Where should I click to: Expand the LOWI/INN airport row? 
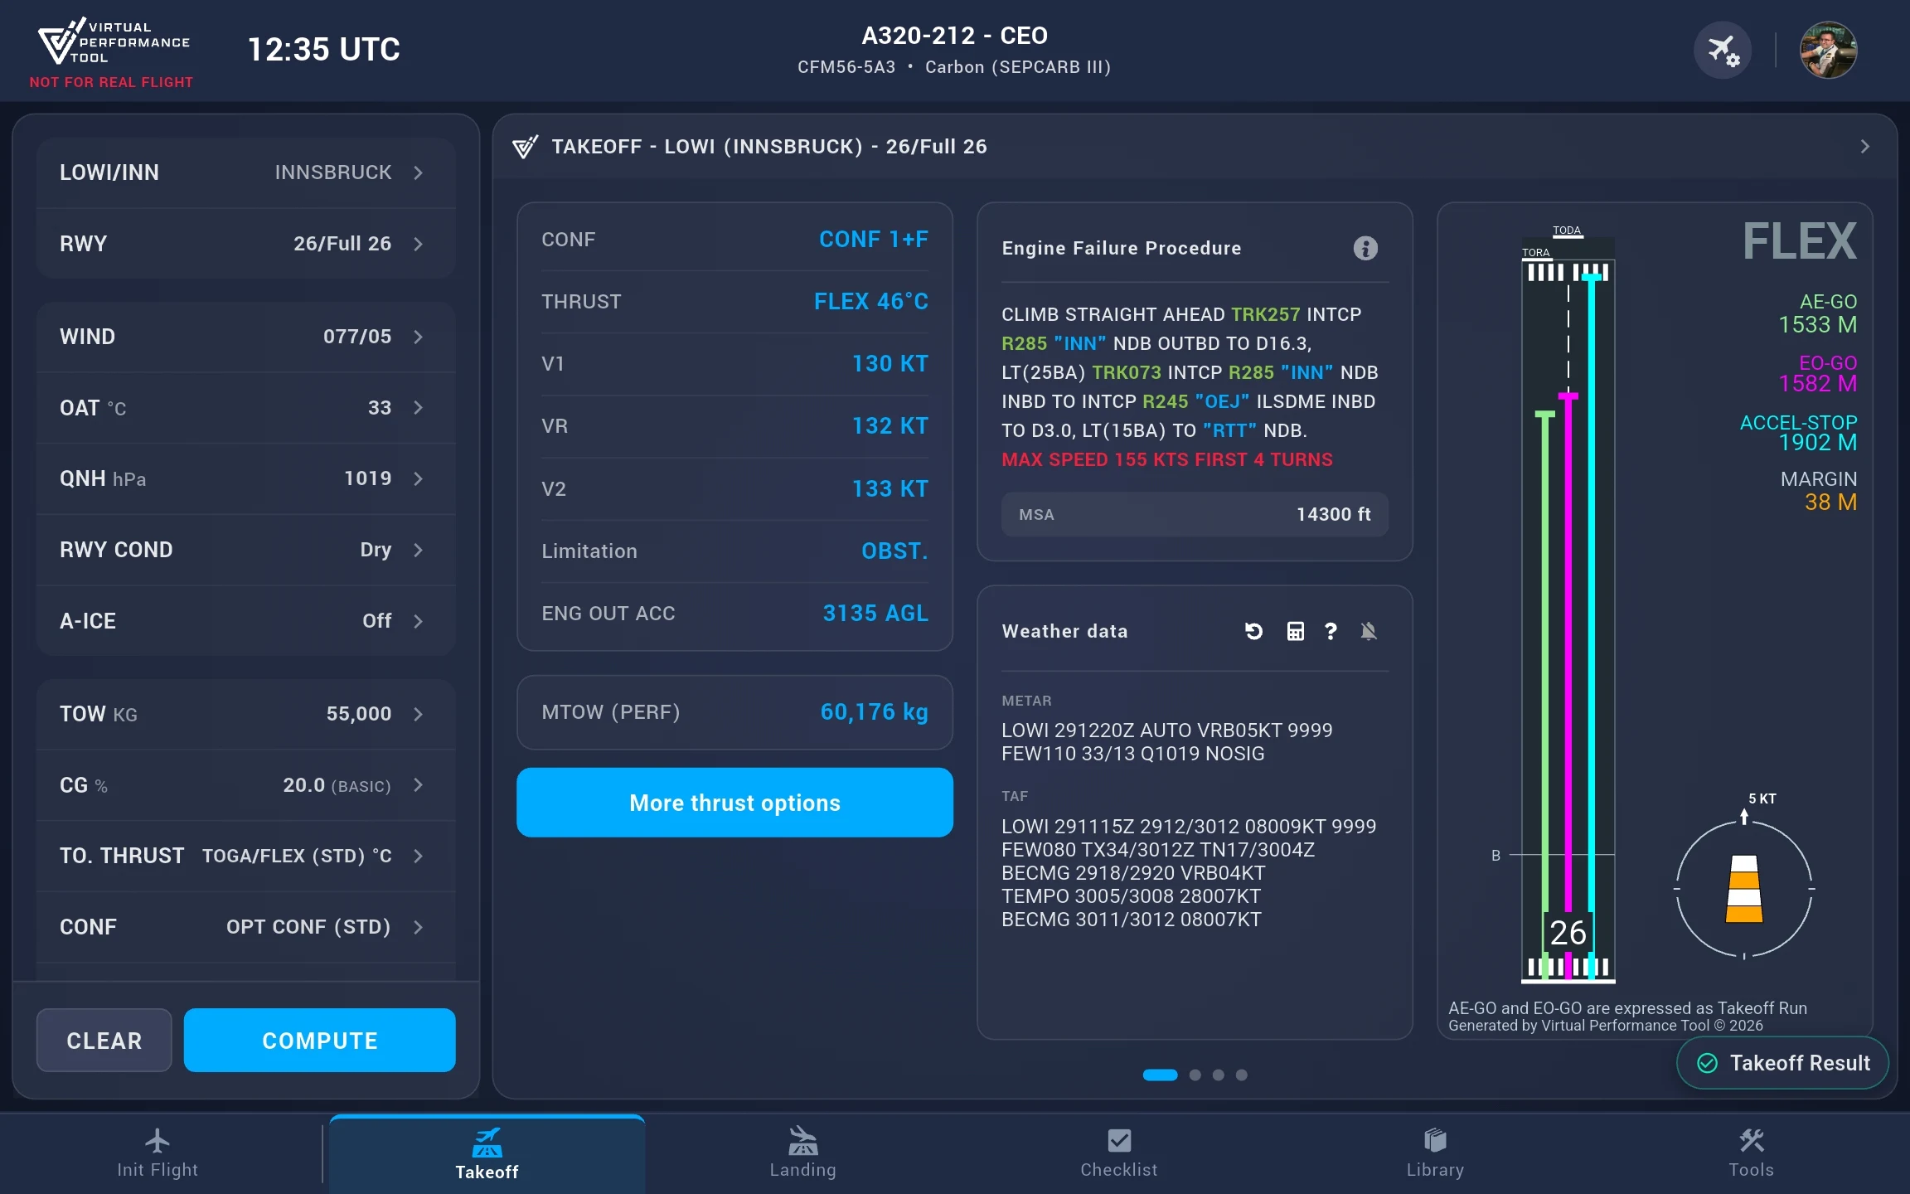click(x=245, y=172)
